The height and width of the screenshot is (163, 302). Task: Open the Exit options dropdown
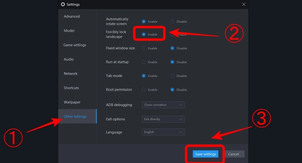click(x=163, y=119)
